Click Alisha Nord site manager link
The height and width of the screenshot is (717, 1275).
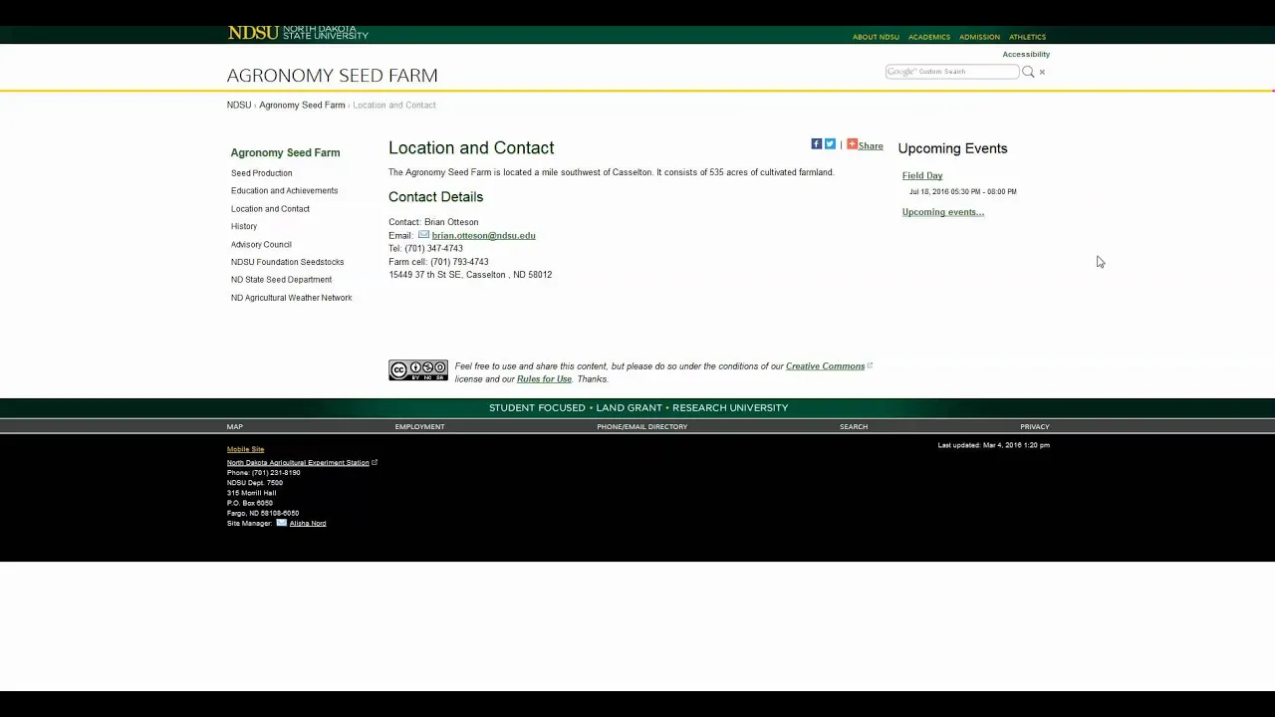click(308, 524)
